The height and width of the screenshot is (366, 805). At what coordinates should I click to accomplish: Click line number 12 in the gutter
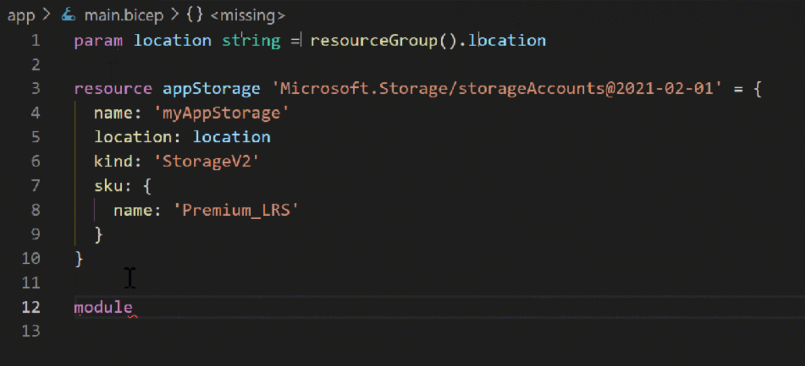coord(31,307)
